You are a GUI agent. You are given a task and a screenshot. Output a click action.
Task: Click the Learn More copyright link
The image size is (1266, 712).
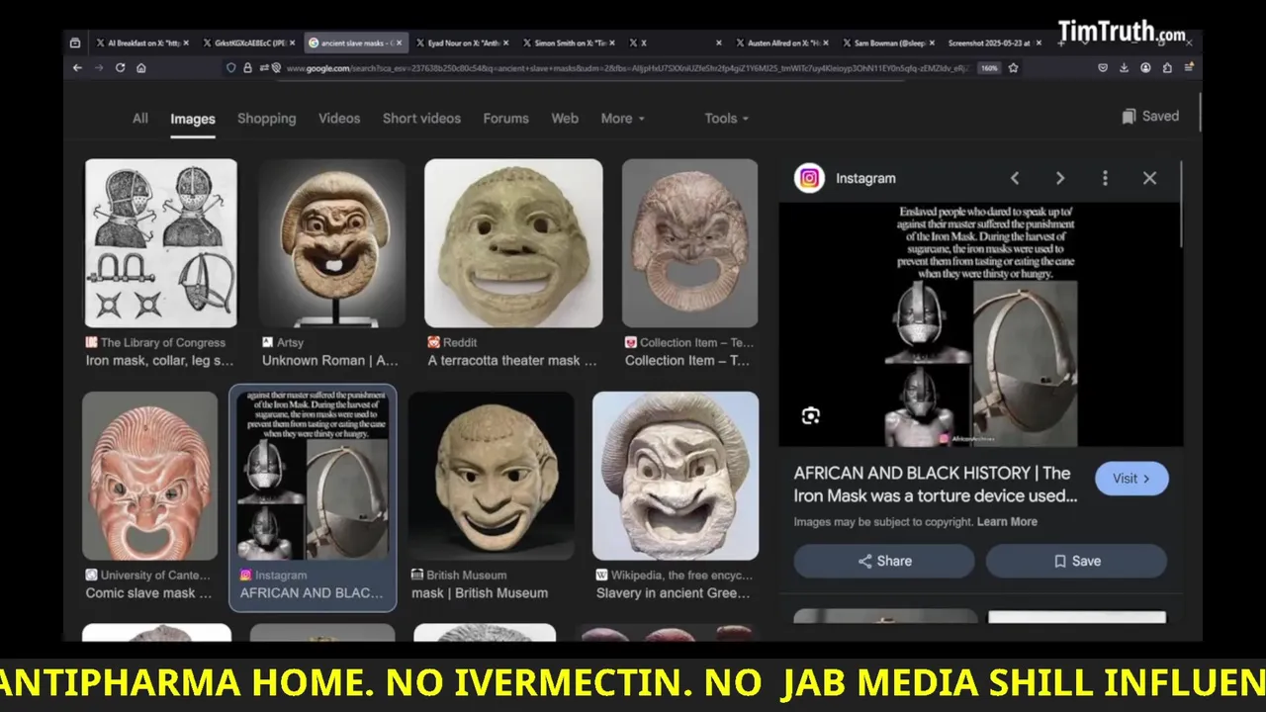(1007, 521)
